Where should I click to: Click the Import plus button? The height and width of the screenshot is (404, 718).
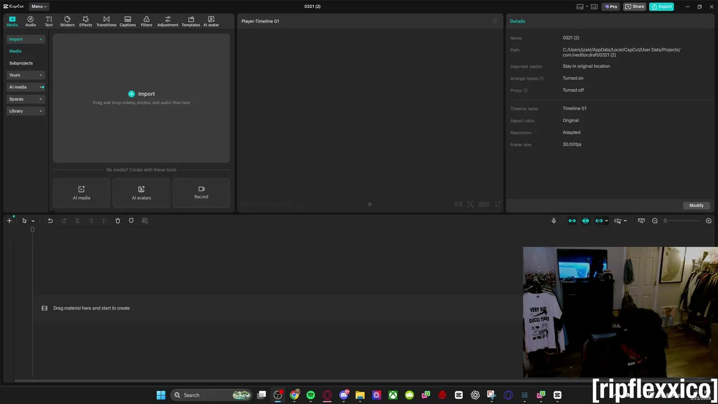131,94
